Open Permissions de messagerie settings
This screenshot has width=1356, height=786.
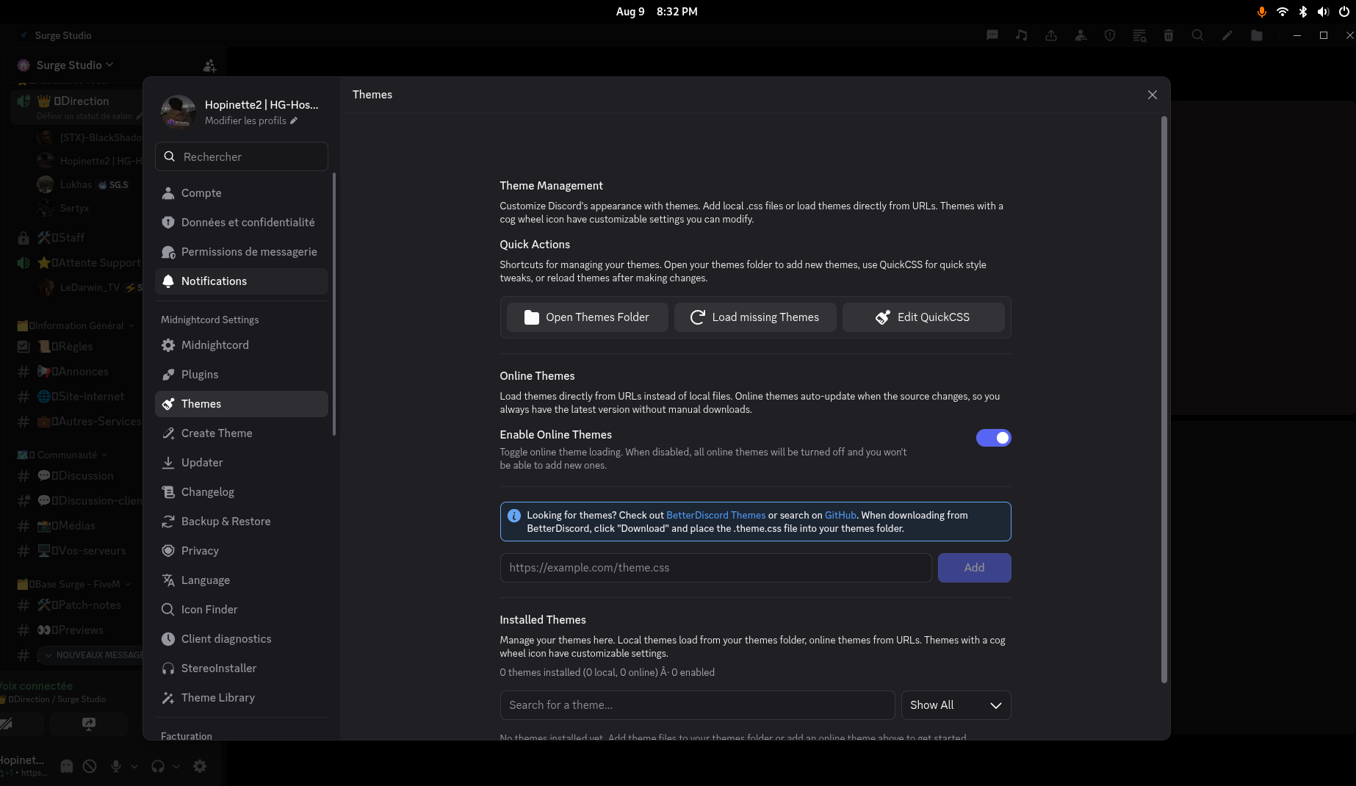(x=242, y=252)
